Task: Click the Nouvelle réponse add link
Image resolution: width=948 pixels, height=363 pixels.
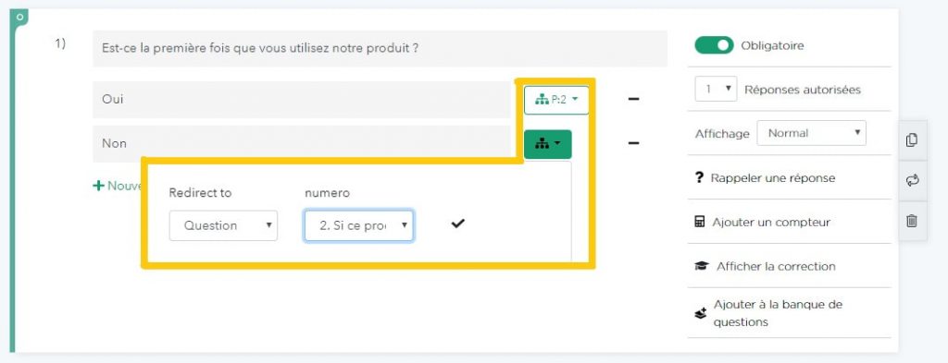Action: (x=117, y=186)
